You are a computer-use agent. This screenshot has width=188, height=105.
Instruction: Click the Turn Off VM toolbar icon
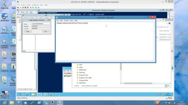point(23,8)
